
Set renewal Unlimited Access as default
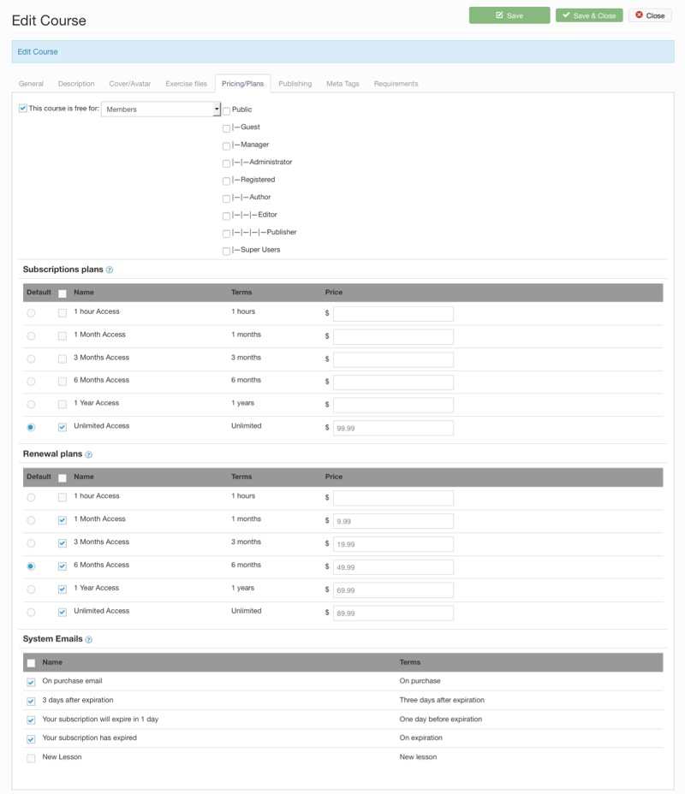click(x=31, y=613)
